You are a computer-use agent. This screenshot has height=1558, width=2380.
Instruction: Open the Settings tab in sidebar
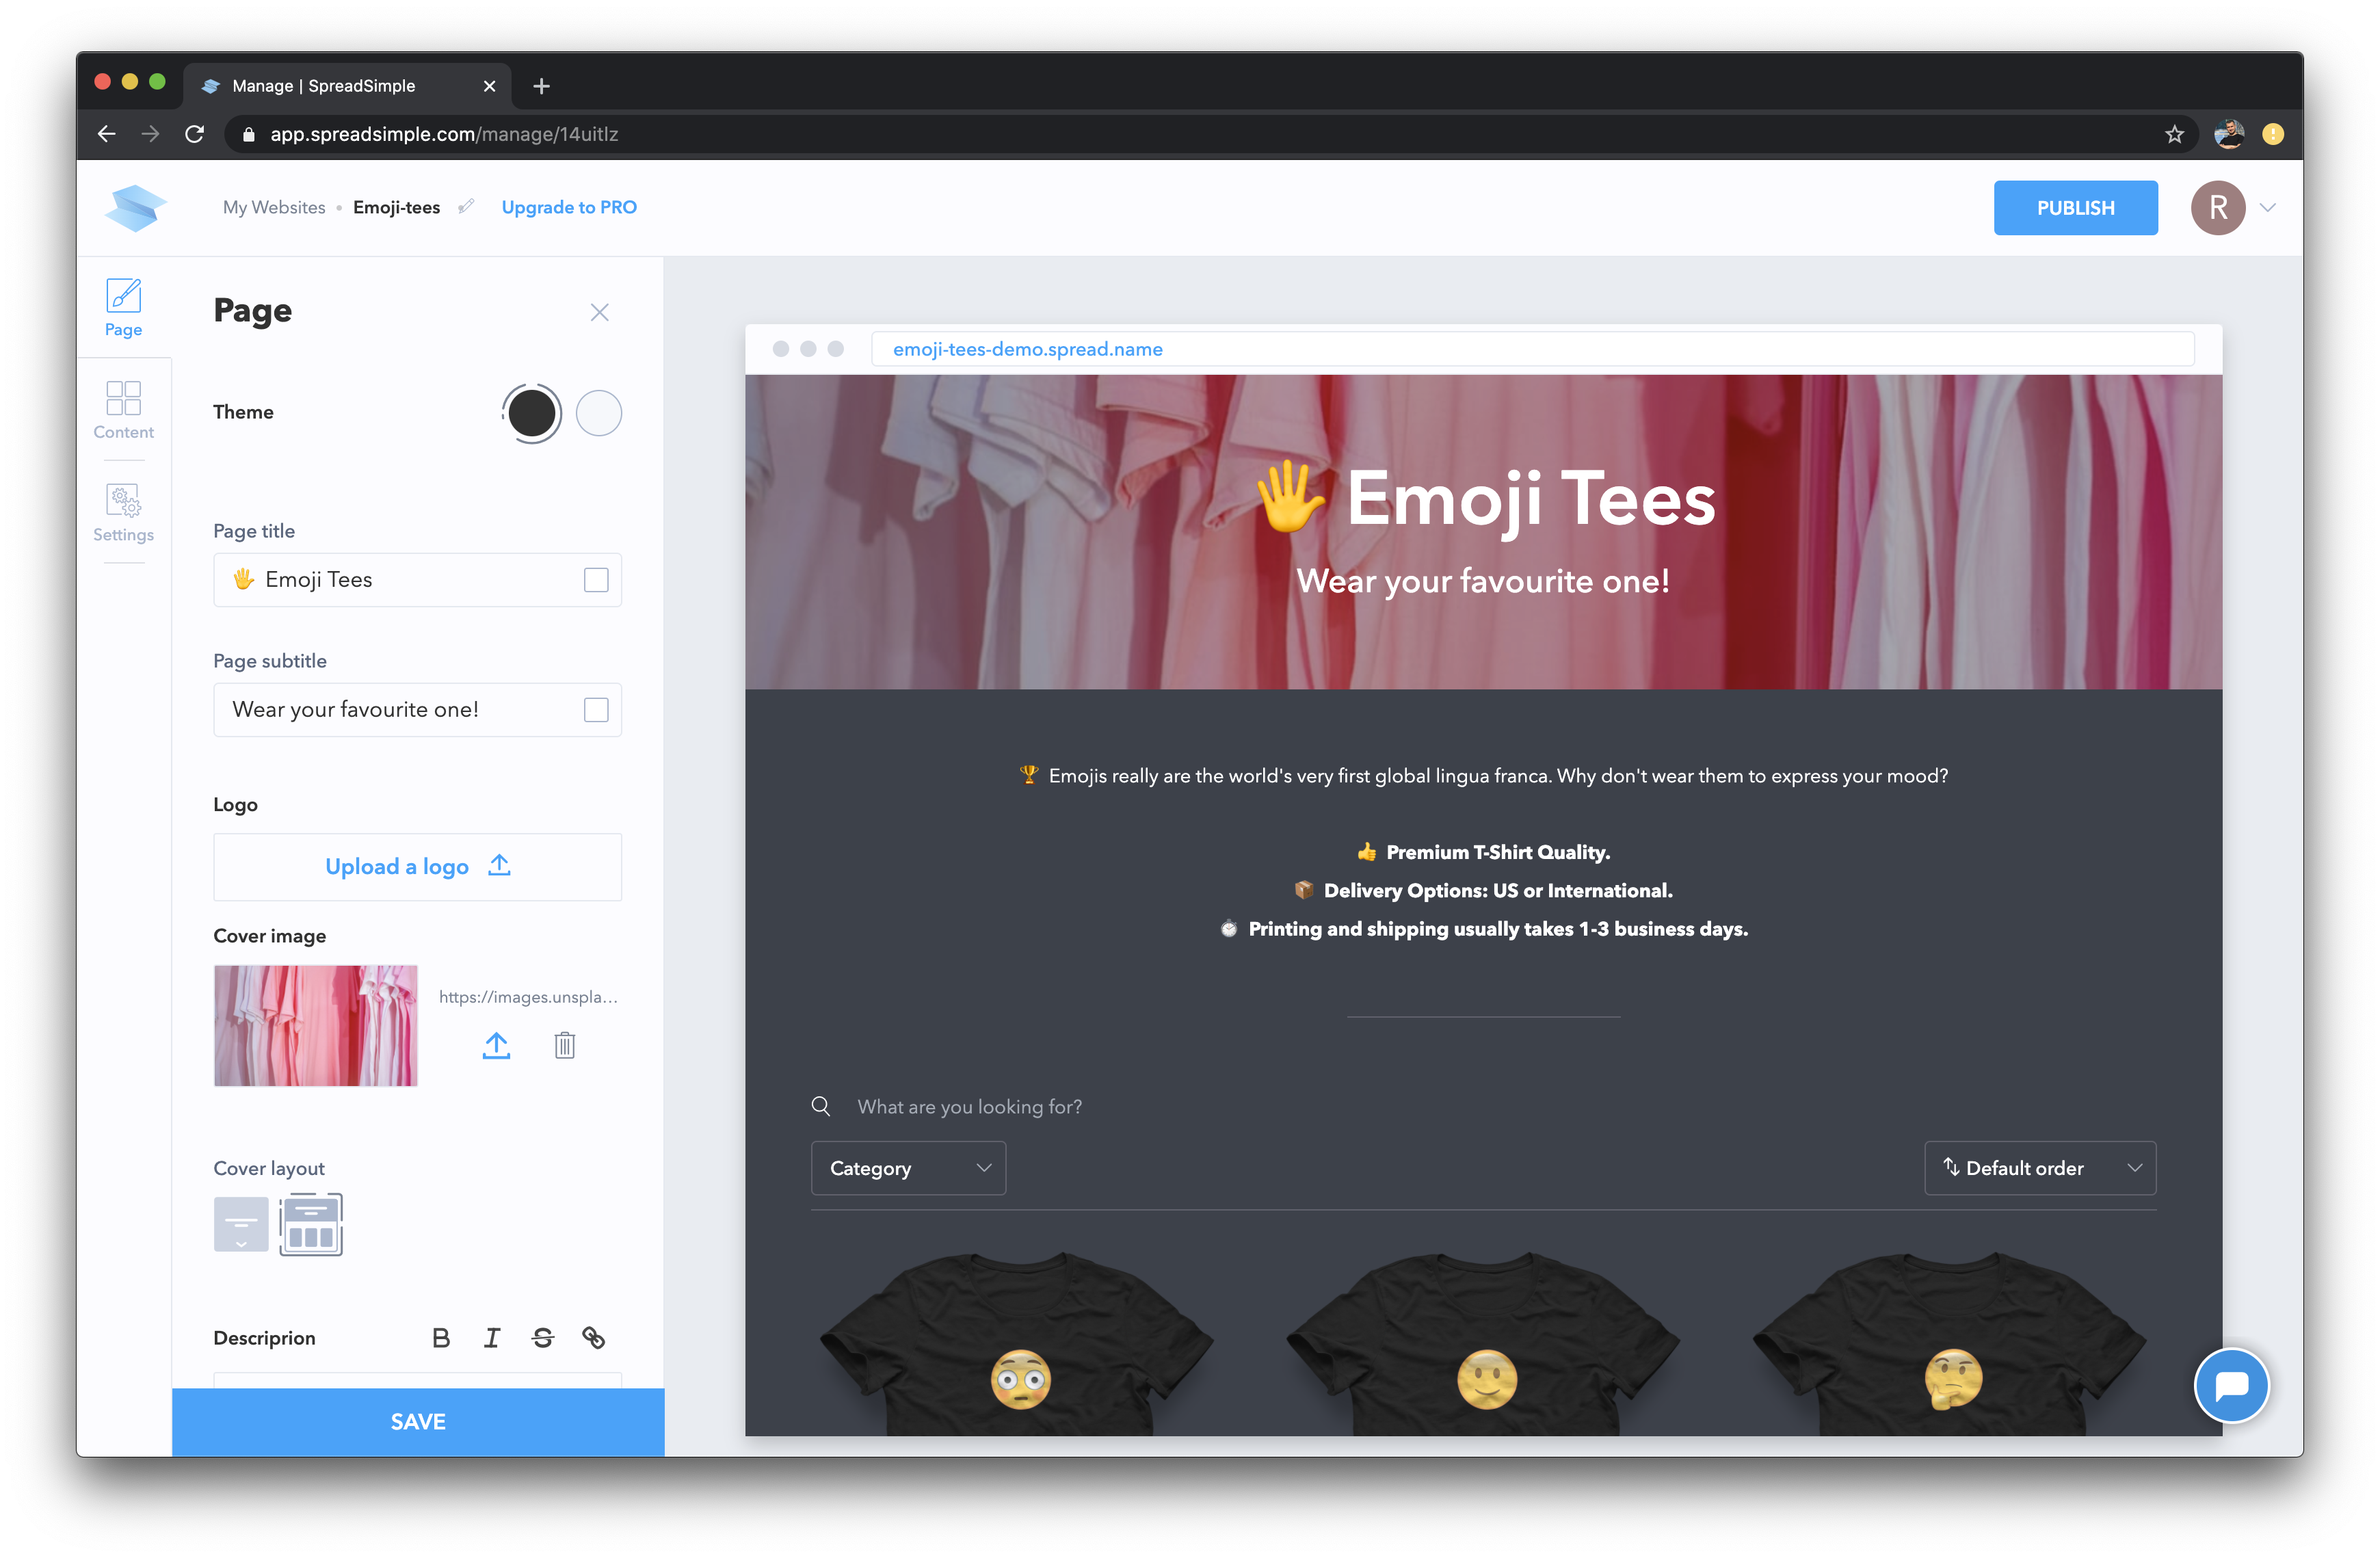tap(124, 513)
